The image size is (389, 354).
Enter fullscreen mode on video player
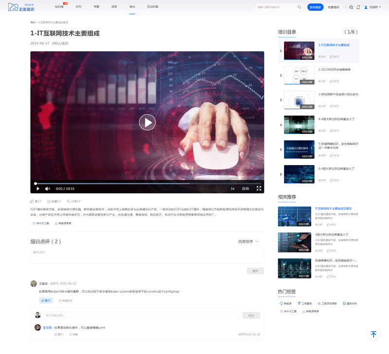pos(259,188)
